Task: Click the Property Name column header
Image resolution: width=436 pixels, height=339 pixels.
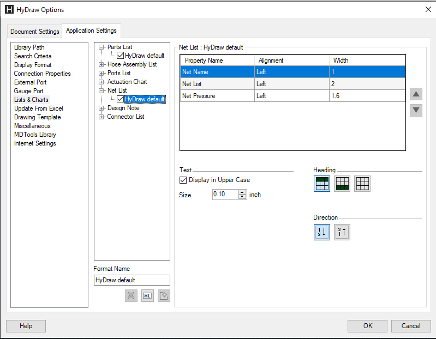Action: (217, 60)
